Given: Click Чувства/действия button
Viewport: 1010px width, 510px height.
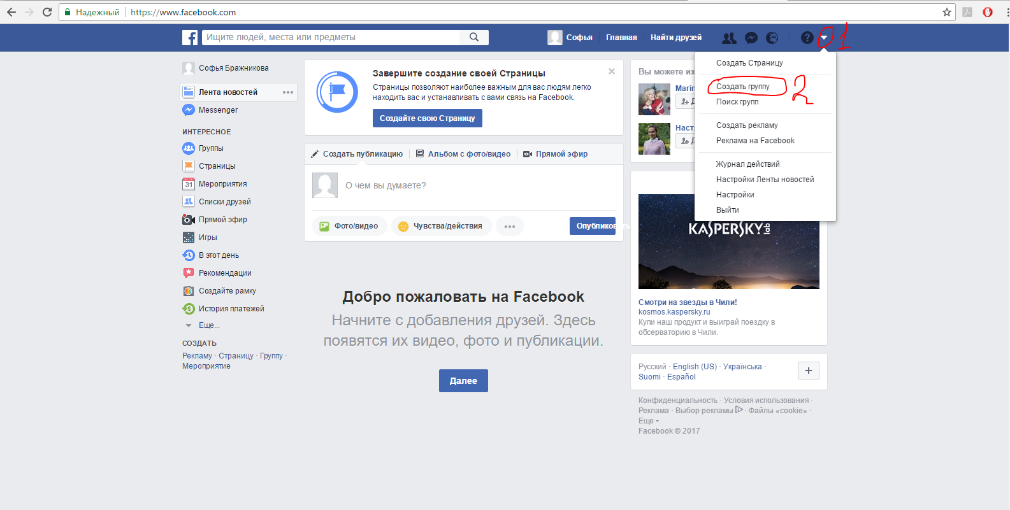Looking at the screenshot, I should pos(441,226).
